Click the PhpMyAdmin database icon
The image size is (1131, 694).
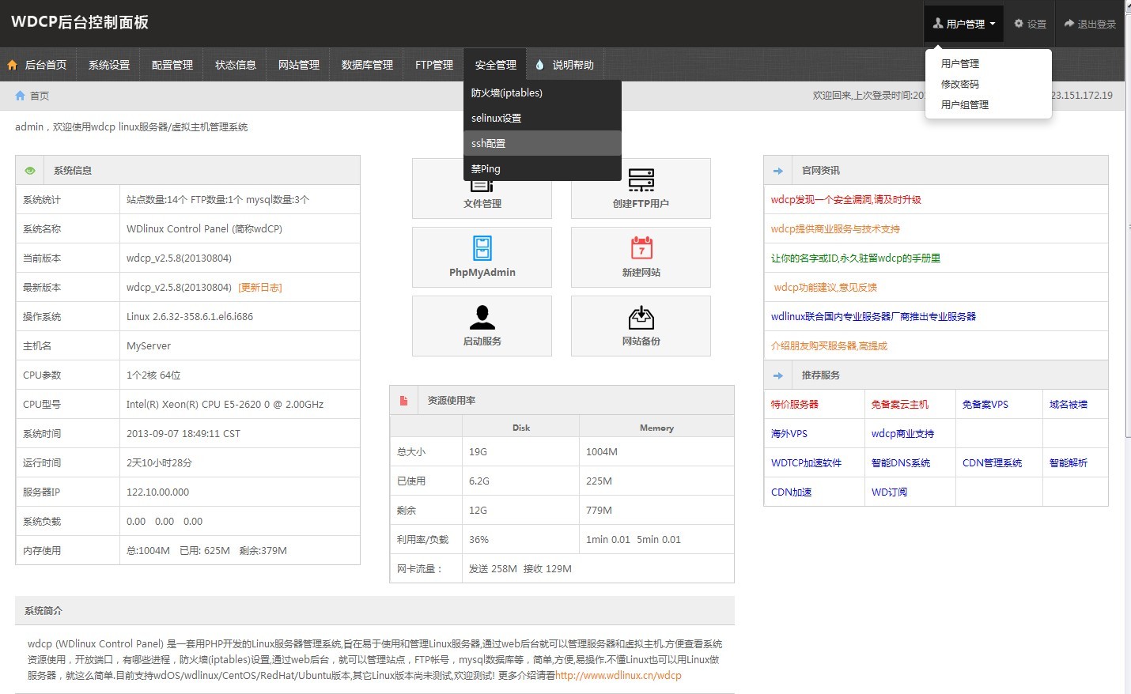(x=482, y=248)
